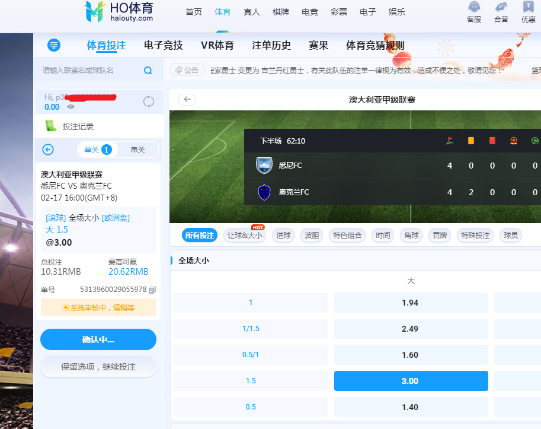
Task: Click the league search input field
Action: (89, 71)
